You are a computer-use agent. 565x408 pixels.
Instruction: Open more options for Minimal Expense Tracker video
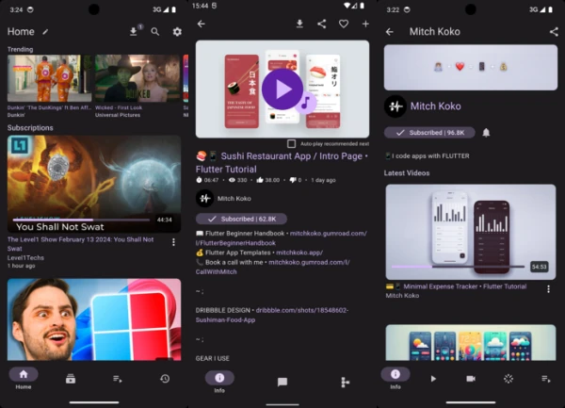pos(548,289)
